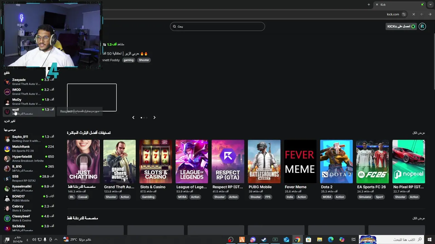This screenshot has width=435, height=244.
Task: Click IRL tag under Just Chatting
Action: [72, 197]
